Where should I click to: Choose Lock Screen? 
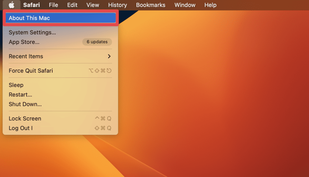60,119
